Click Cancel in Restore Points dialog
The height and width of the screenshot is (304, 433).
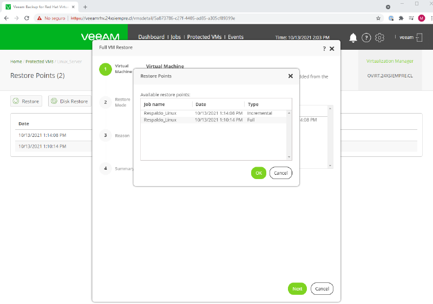280,173
